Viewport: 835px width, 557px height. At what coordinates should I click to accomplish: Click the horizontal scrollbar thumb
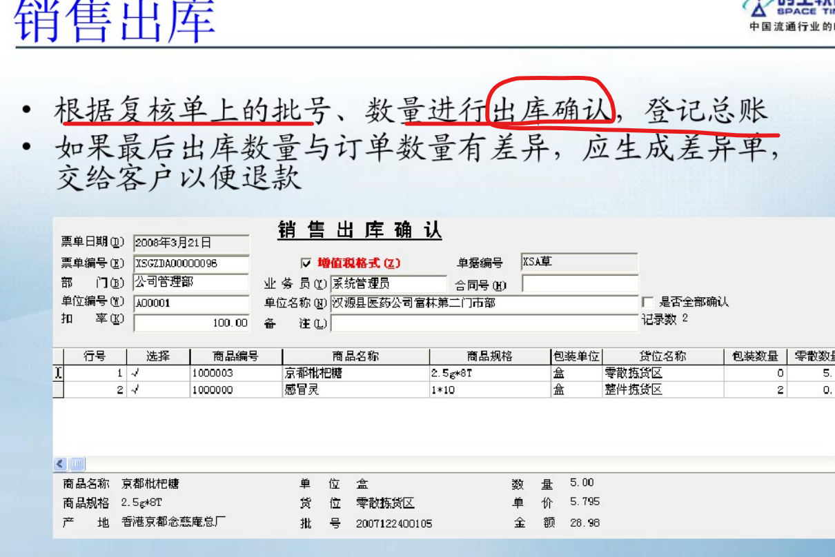77,464
